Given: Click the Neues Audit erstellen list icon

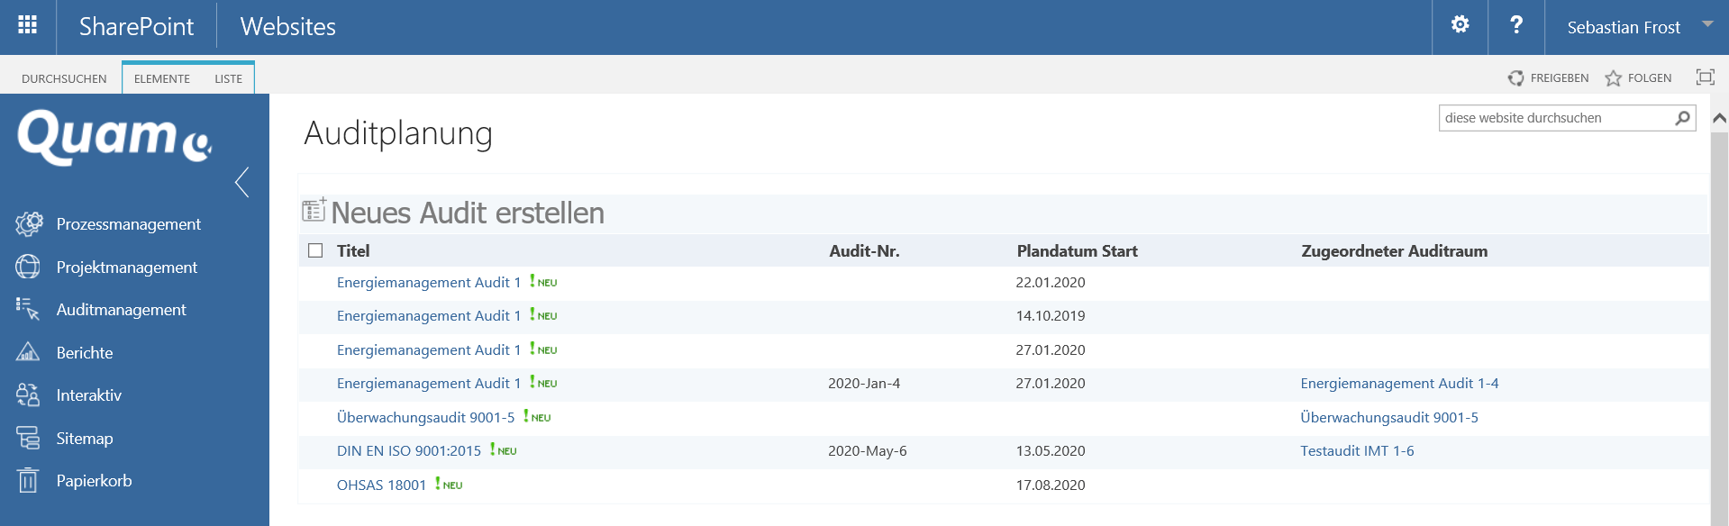Looking at the screenshot, I should click(314, 210).
